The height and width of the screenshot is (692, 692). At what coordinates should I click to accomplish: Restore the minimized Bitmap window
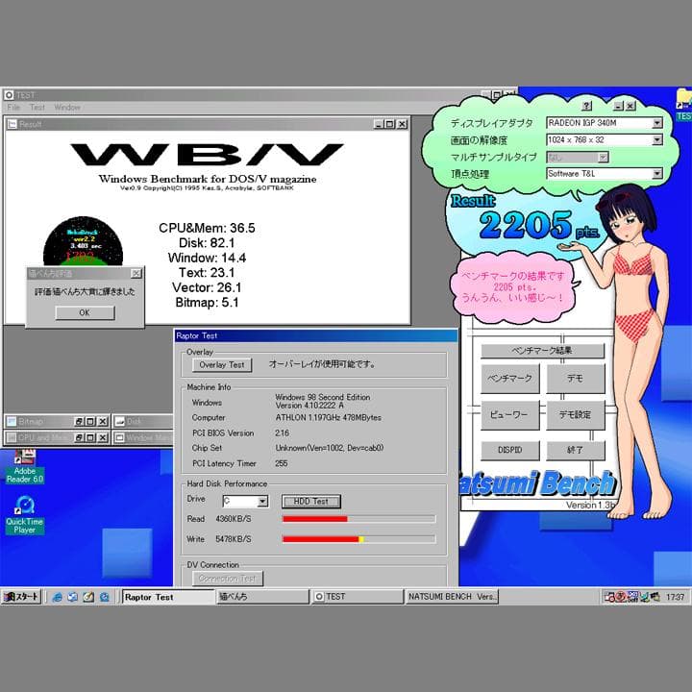coord(79,422)
